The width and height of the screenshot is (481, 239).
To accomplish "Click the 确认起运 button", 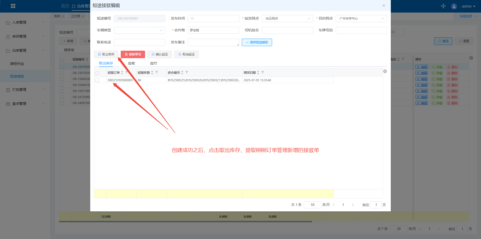I will point(160,54).
